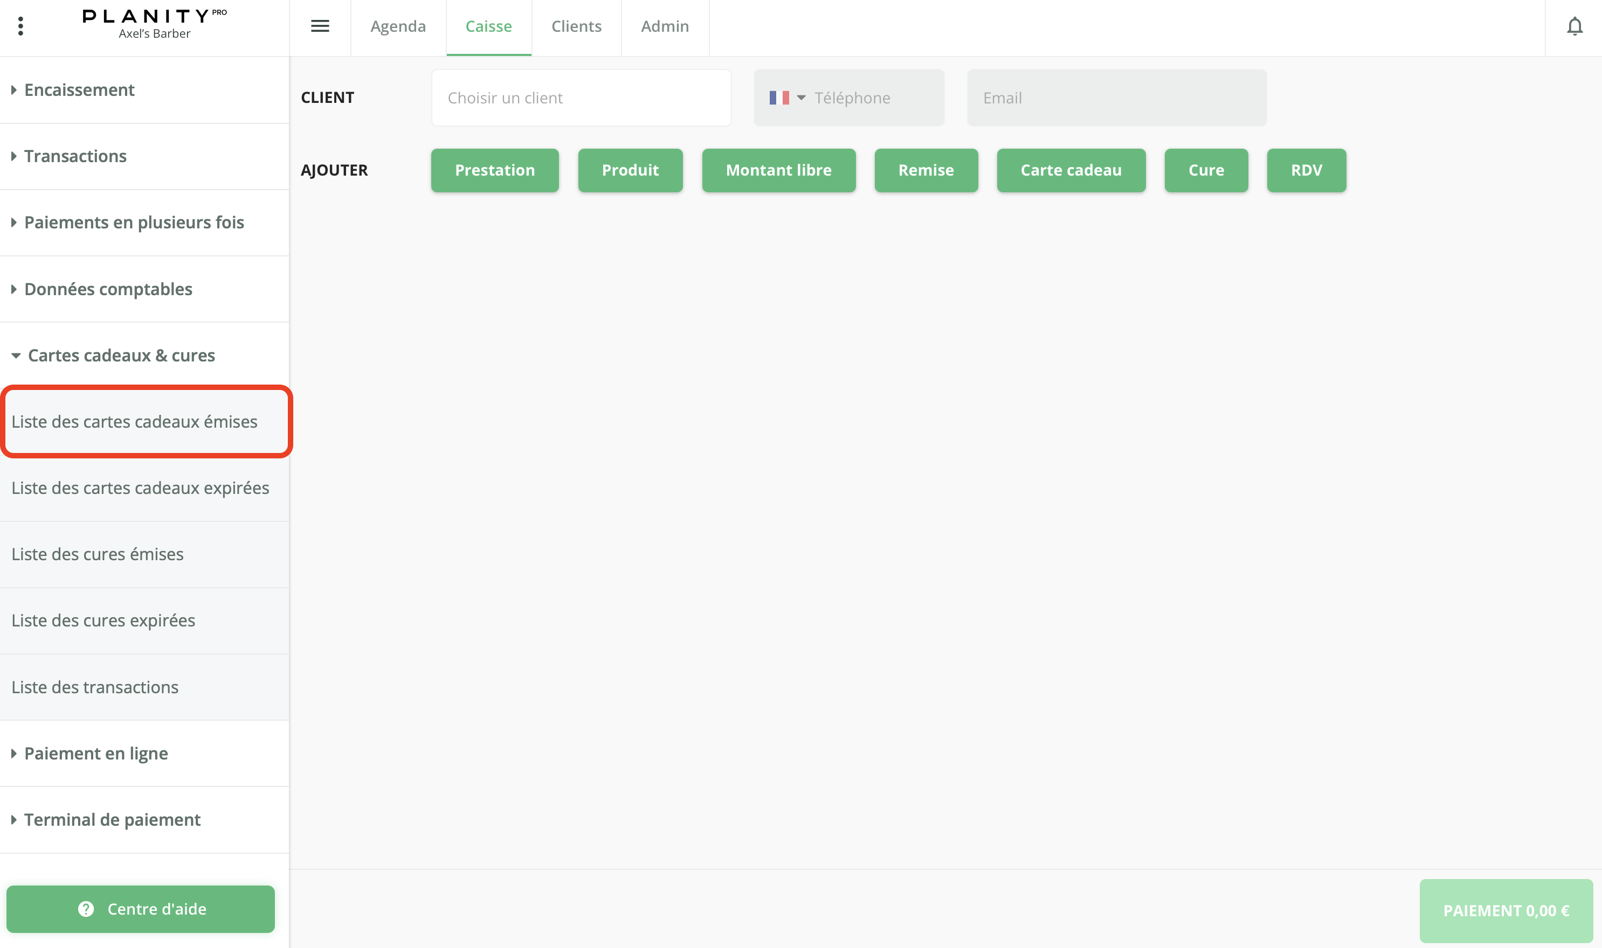Image resolution: width=1602 pixels, height=948 pixels.
Task: Click the hamburger menu icon
Action: pos(320,26)
